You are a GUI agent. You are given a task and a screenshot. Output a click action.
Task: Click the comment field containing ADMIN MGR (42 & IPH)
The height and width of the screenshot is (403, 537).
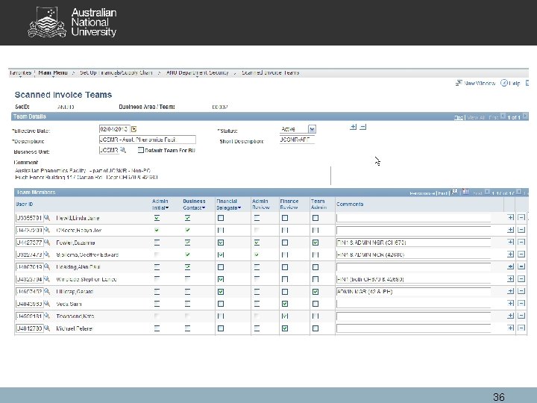tap(413, 292)
